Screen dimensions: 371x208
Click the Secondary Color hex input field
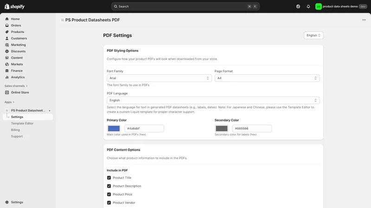pos(252,128)
